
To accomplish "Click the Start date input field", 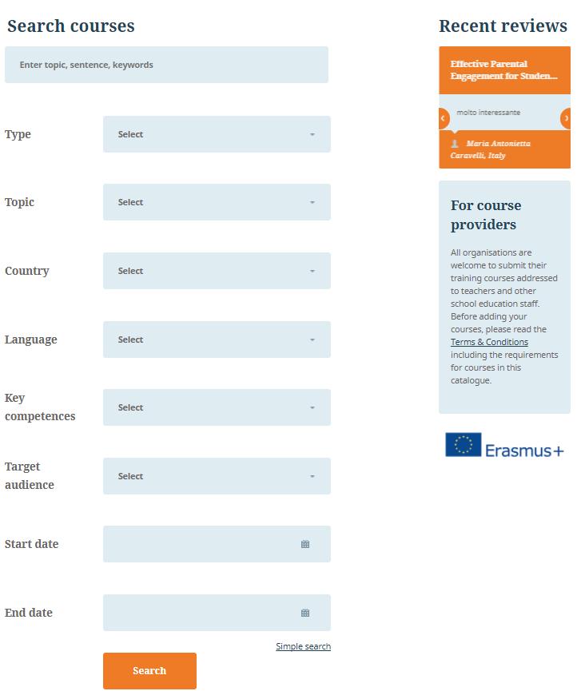I will 217,544.
